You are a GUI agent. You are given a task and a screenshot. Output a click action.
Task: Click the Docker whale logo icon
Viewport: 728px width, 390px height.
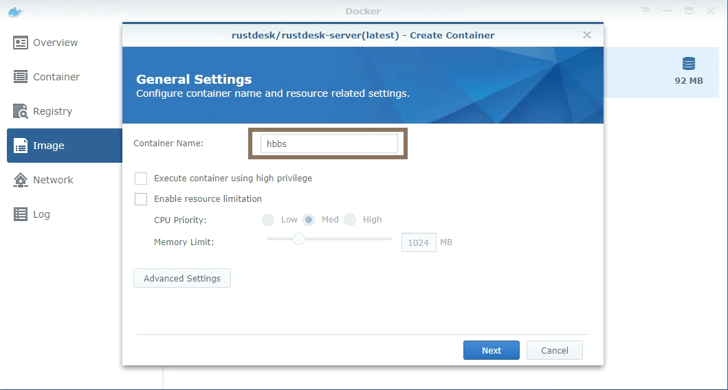coord(14,11)
